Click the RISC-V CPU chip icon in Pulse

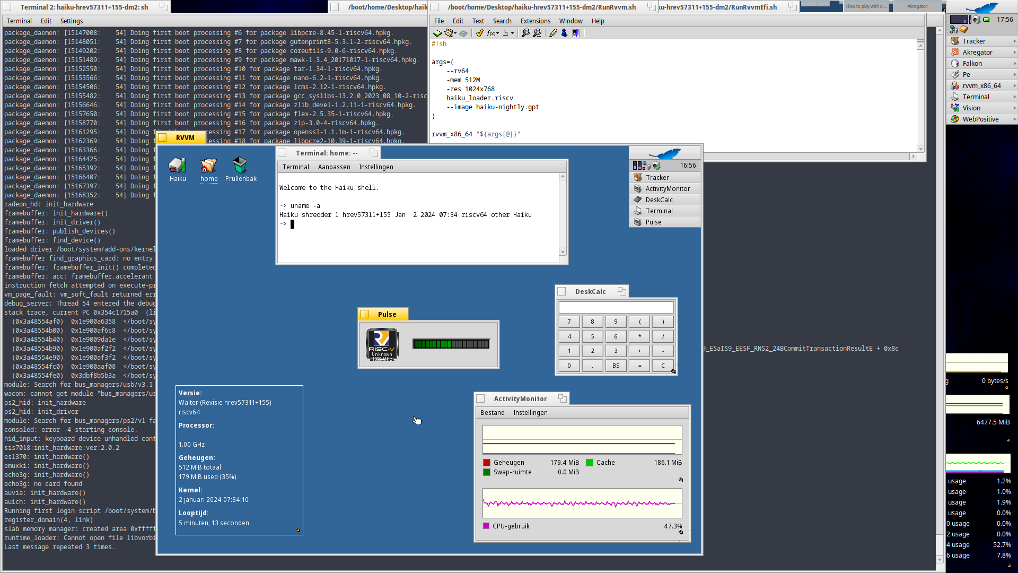382,344
